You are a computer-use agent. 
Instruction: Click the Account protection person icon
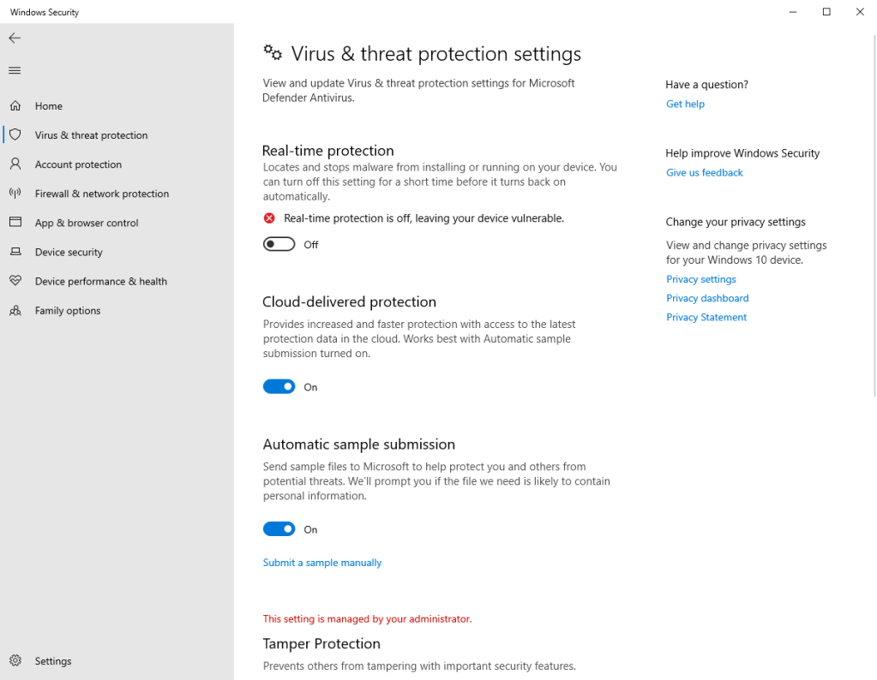(15, 164)
